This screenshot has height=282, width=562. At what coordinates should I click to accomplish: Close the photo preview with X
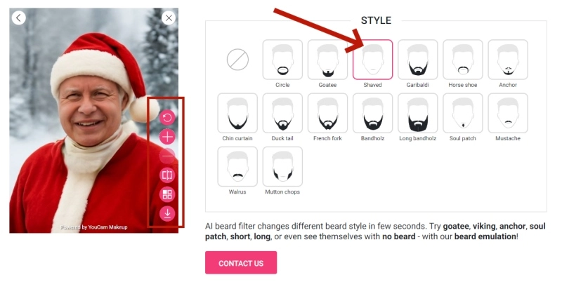[169, 18]
